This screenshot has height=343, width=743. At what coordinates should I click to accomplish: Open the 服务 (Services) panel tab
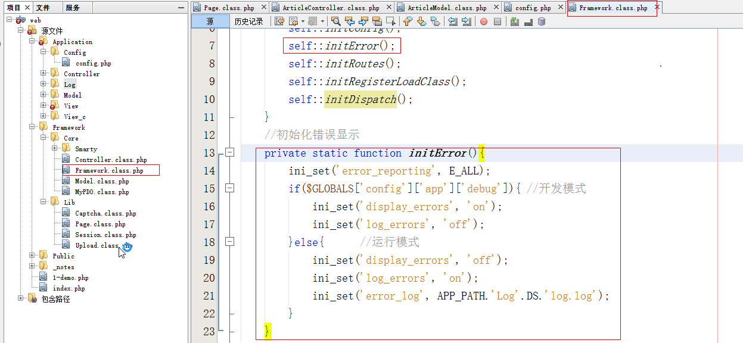click(72, 8)
